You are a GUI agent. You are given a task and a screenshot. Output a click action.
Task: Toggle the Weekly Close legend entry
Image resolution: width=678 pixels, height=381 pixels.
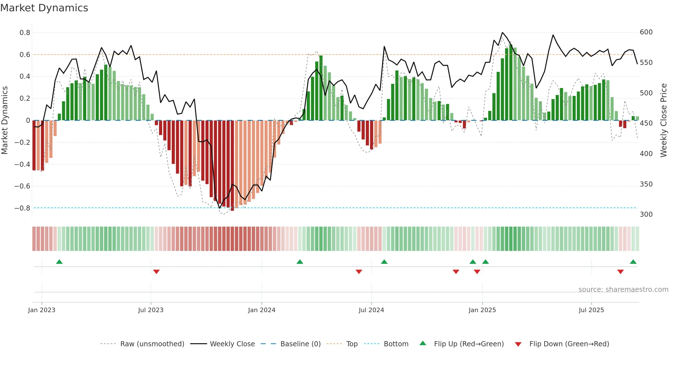(223, 344)
